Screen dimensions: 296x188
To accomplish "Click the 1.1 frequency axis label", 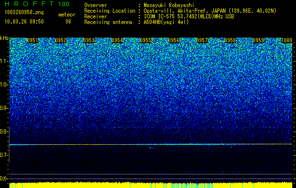I will (x=4, y=61).
